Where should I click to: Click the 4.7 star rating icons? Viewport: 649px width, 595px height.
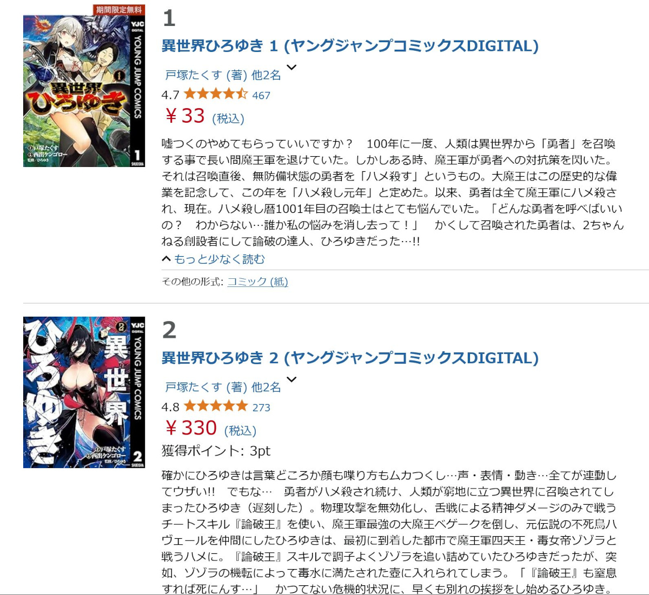216,94
